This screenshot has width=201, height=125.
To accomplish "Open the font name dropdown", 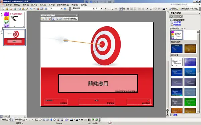I will 94,9.
